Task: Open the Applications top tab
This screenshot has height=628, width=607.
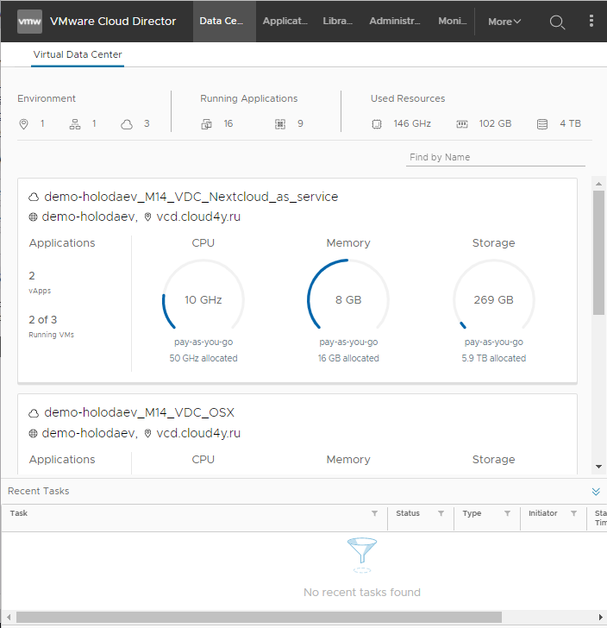Action: [x=285, y=22]
